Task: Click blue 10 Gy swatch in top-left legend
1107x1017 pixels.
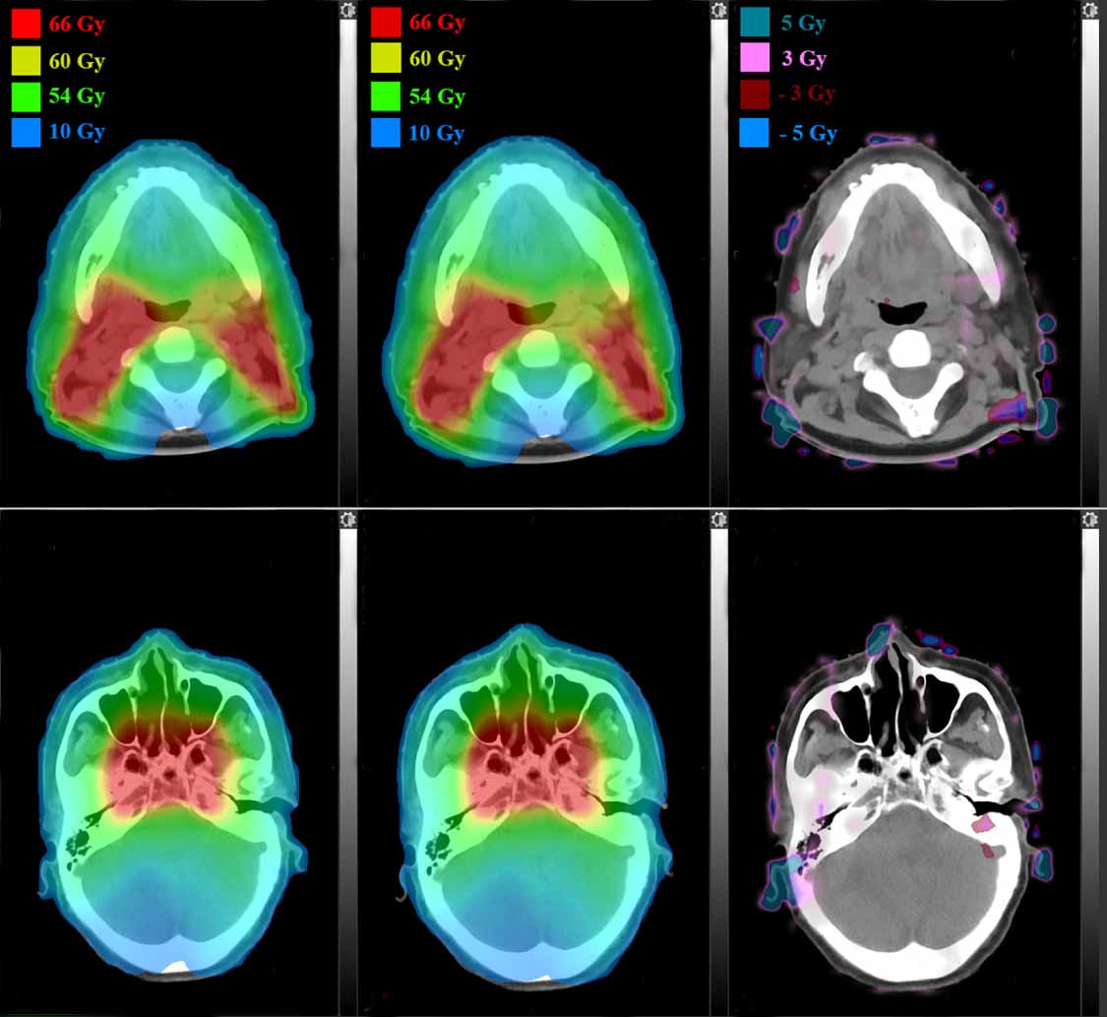Action: click(26, 132)
